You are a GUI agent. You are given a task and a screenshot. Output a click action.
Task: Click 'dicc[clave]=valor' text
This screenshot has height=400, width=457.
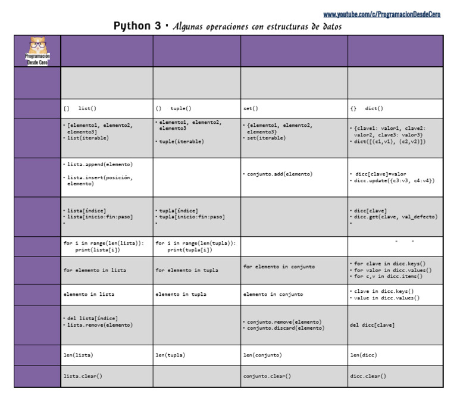click(381, 174)
